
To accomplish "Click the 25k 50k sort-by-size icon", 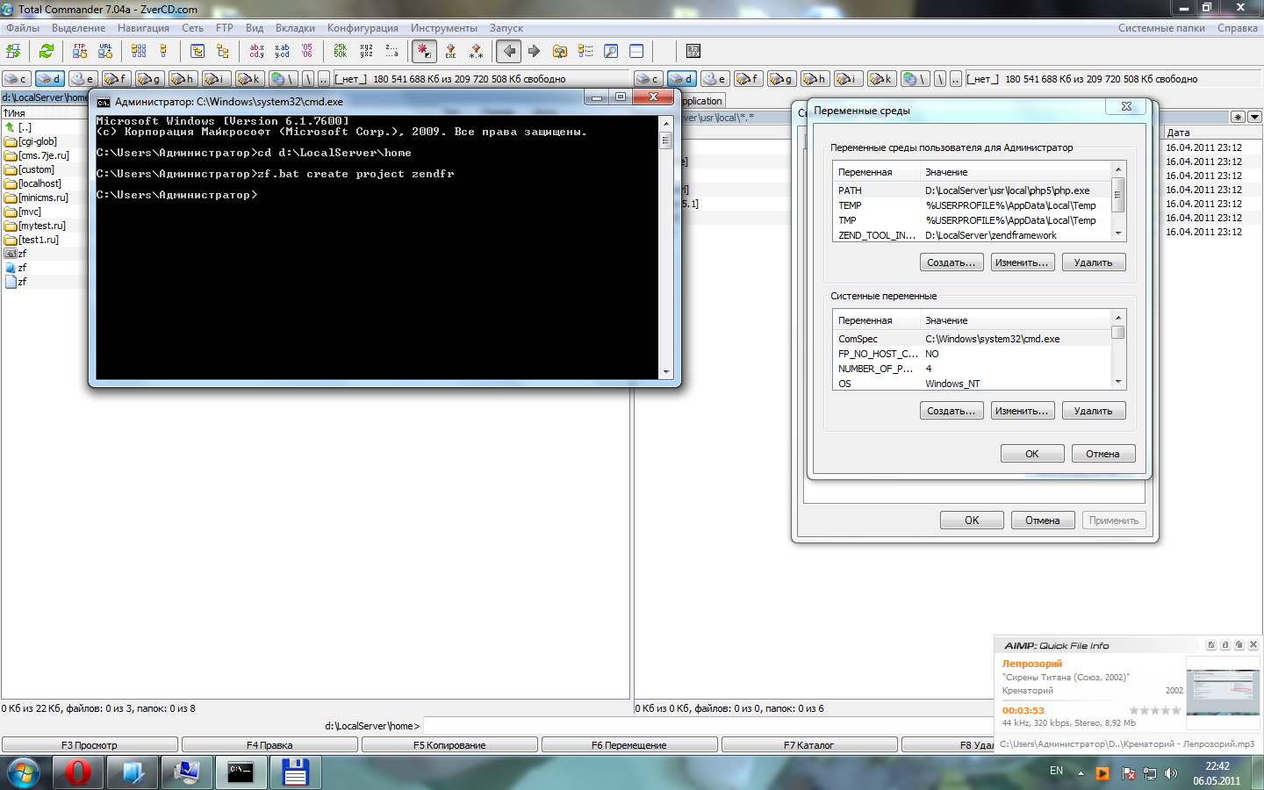I will point(341,51).
